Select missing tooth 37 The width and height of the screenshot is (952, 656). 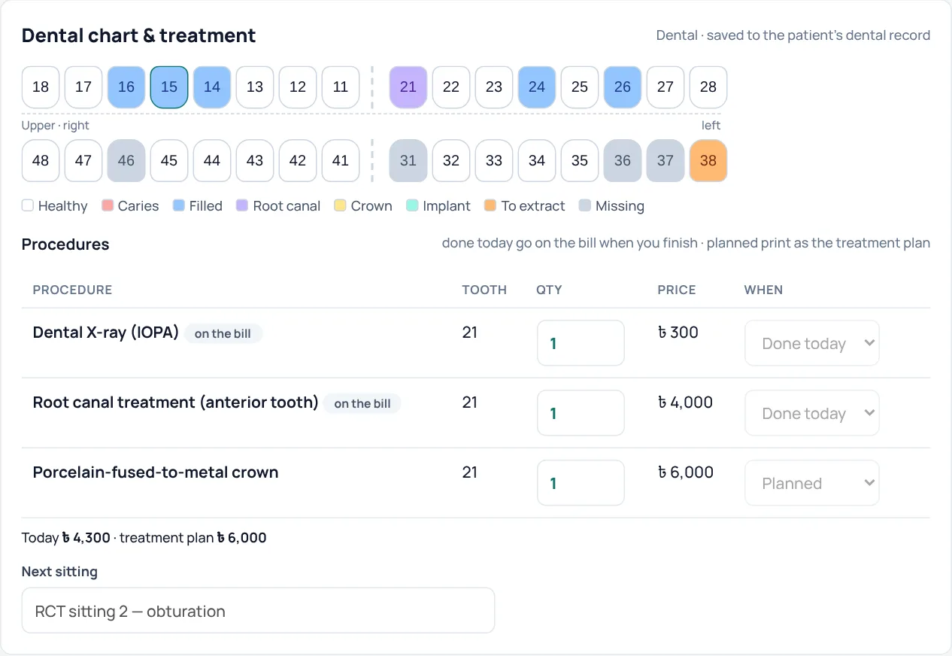tap(665, 161)
